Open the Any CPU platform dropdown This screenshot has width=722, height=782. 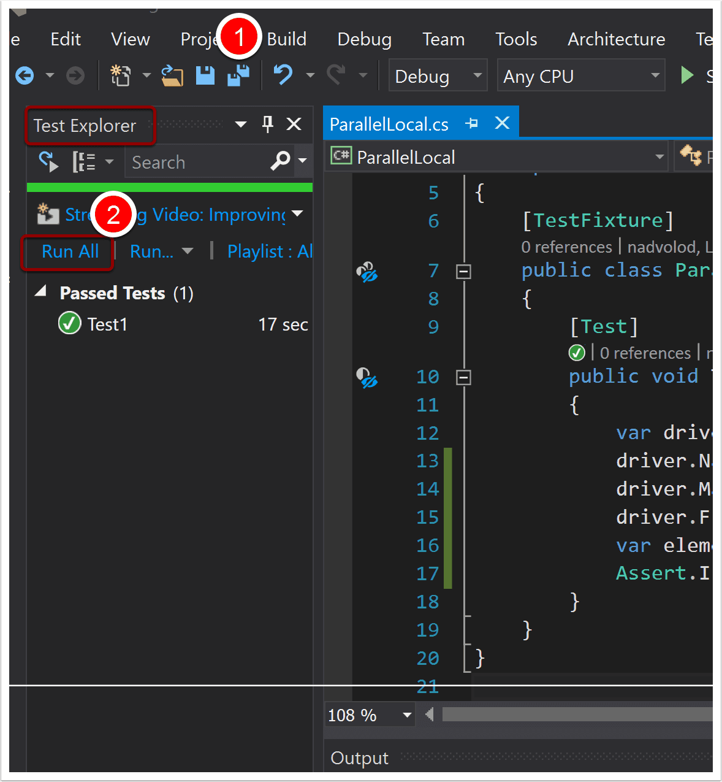coord(580,76)
